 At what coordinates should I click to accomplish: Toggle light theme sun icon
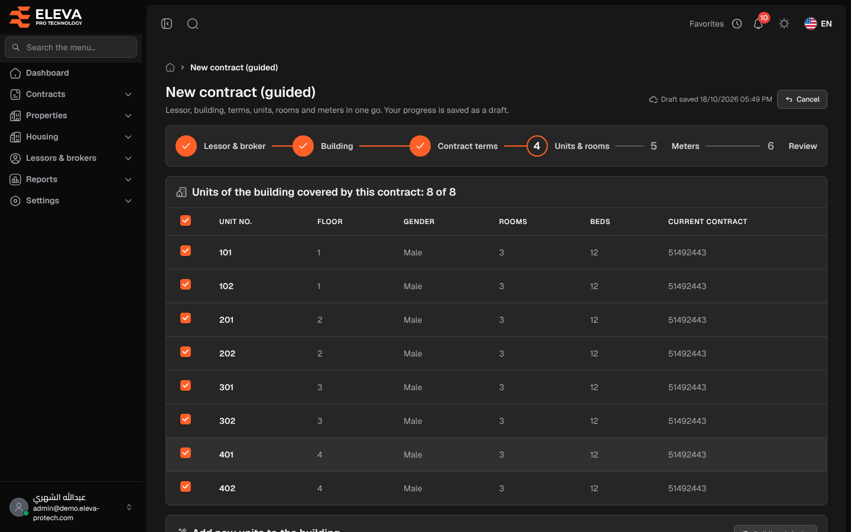pyautogui.click(x=784, y=24)
